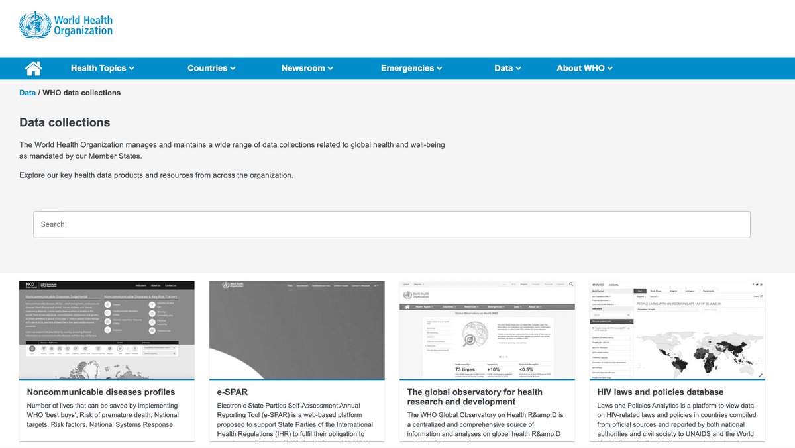795x448 pixels.
Task: Click the WHO data collections breadcrumb text
Action: (81, 93)
